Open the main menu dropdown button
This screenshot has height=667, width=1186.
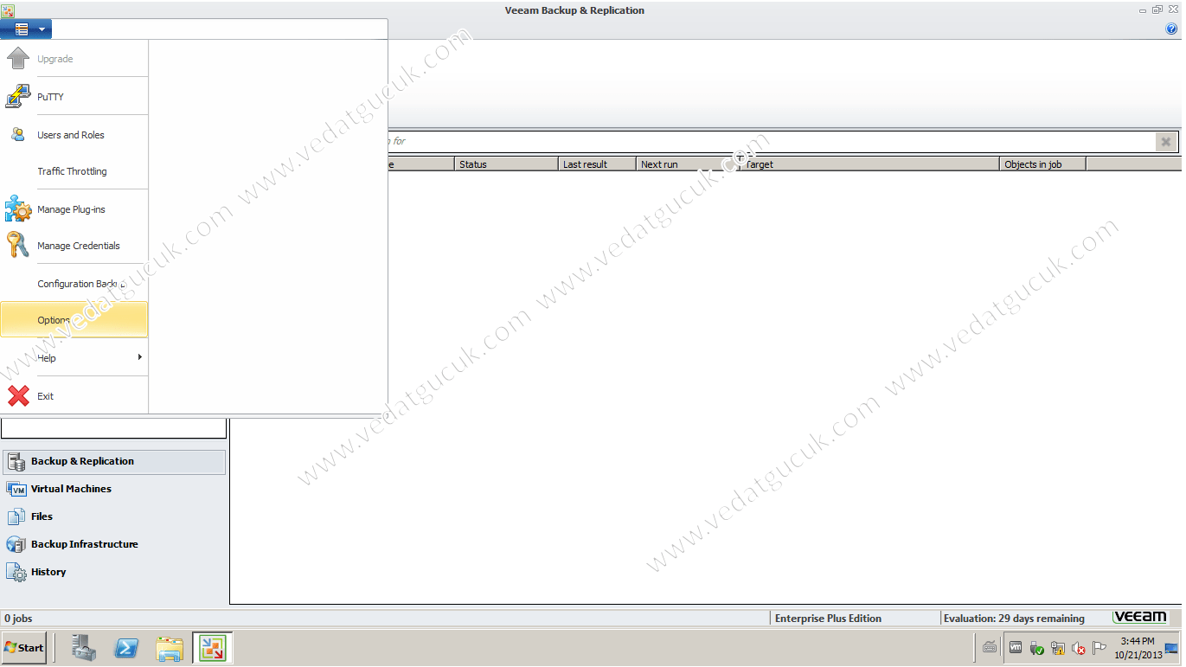(x=26, y=29)
